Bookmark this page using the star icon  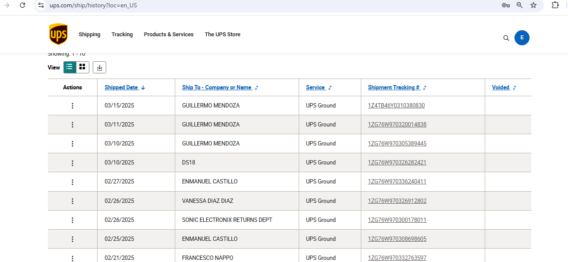coord(533,5)
